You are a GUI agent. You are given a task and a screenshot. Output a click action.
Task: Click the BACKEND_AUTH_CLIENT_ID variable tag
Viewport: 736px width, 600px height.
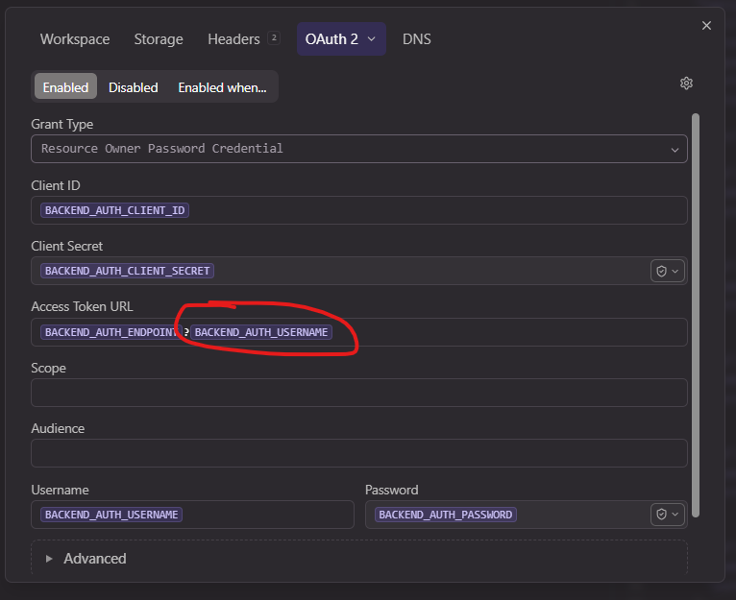(x=114, y=210)
